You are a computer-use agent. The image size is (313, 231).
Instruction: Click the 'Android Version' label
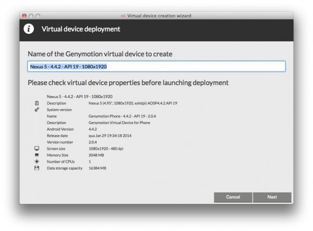(61, 129)
